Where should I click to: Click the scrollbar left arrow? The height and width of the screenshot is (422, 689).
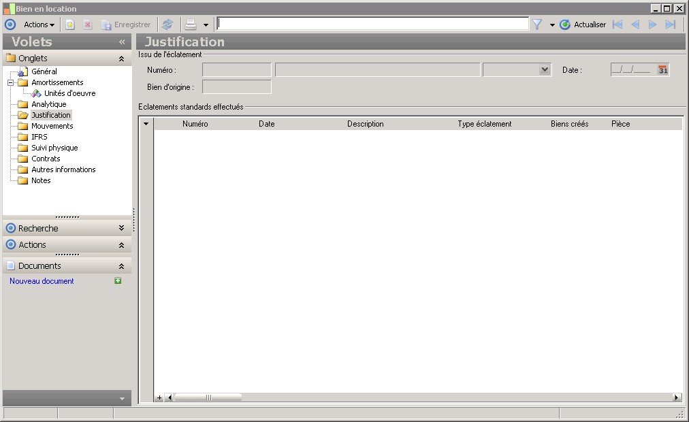[x=170, y=397]
